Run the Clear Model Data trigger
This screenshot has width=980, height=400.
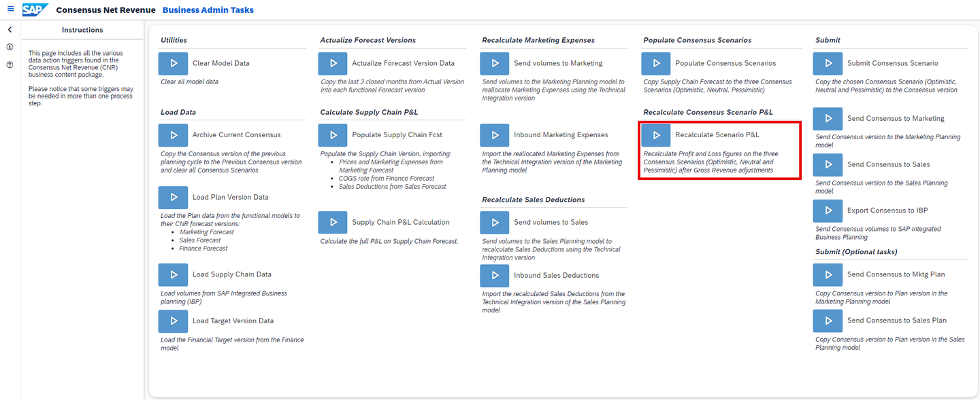click(x=173, y=63)
